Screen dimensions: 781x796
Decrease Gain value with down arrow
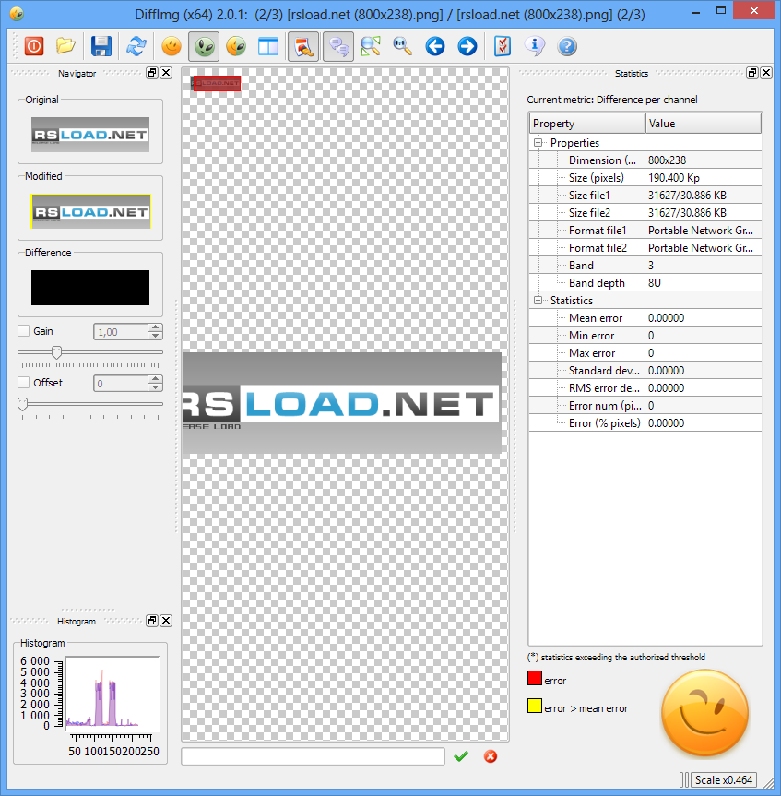point(156,336)
